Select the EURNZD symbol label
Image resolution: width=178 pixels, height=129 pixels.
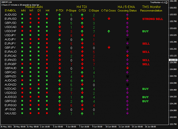click(x=11, y=60)
